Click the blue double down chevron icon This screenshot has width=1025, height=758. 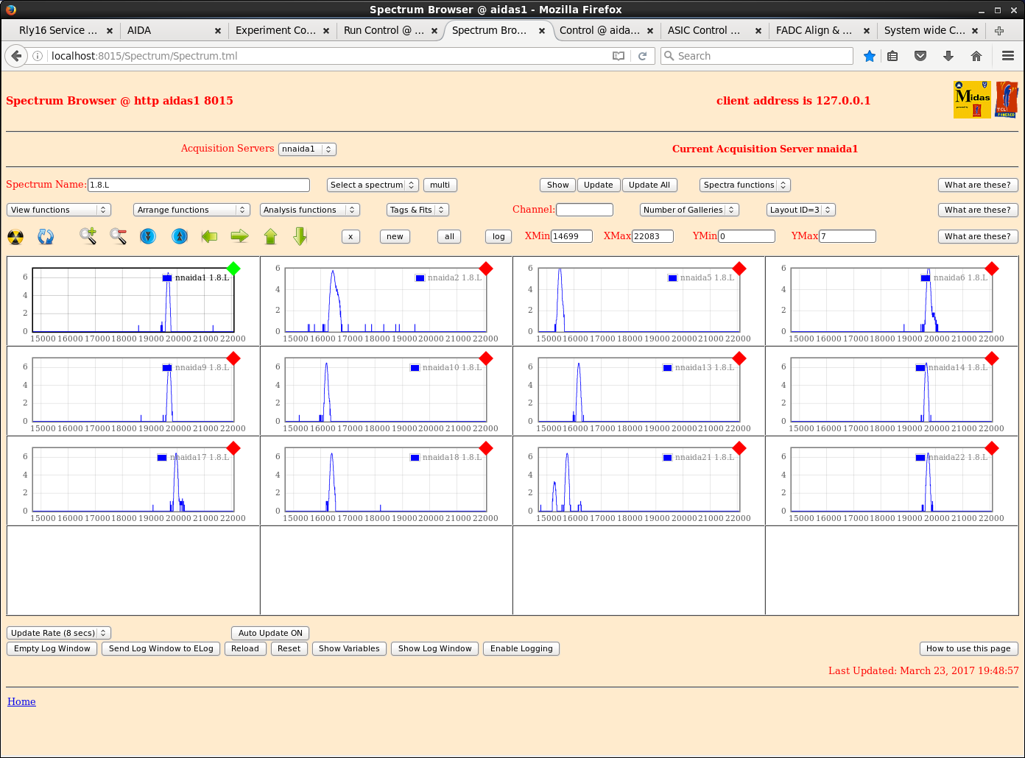[148, 236]
